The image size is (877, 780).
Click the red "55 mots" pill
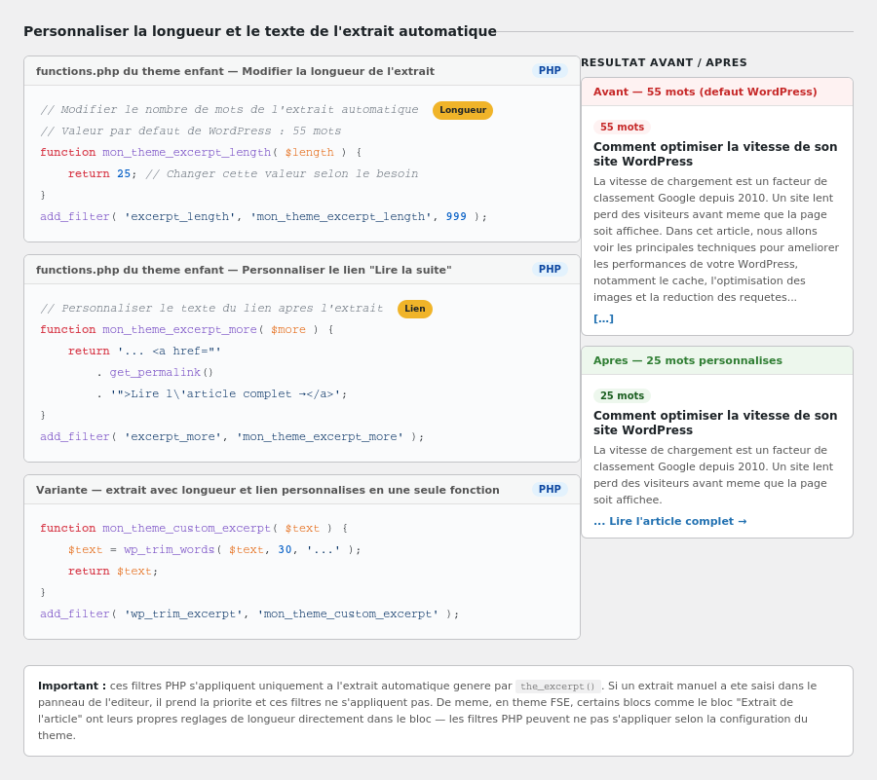[622, 127]
